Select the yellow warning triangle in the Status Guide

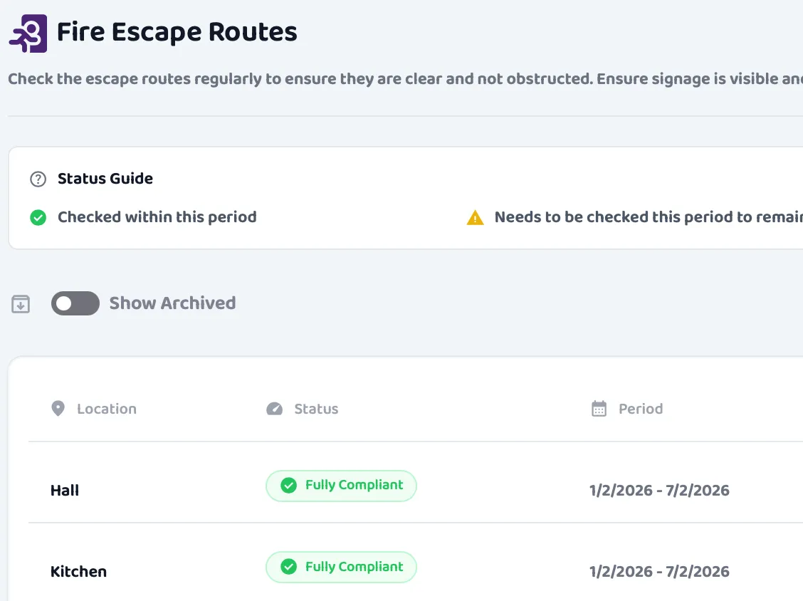(474, 217)
